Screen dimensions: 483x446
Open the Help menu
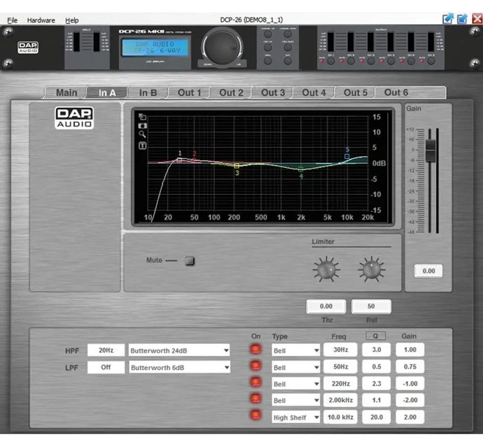pyautogui.click(x=72, y=20)
